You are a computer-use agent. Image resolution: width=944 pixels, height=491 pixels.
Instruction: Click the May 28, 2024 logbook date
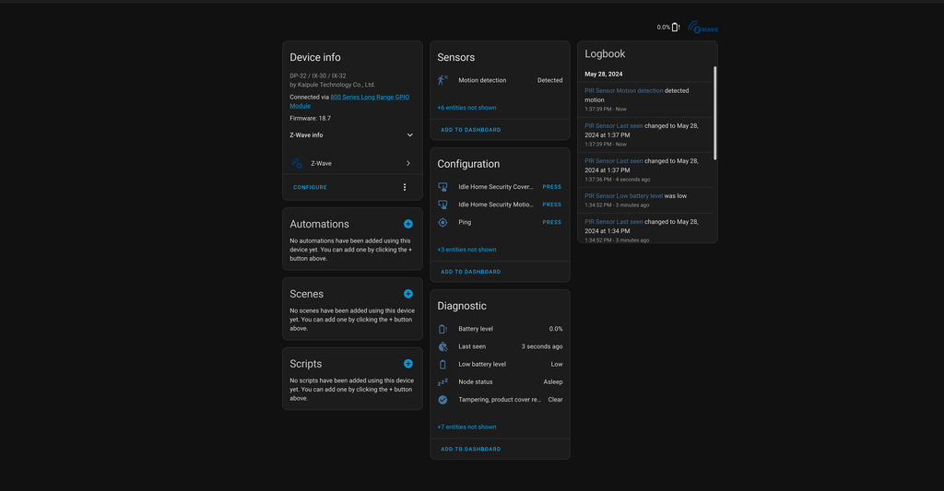[x=603, y=74]
